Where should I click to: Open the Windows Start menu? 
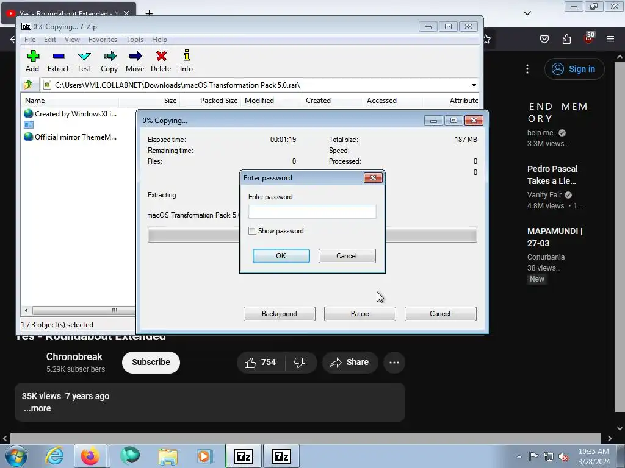point(16,456)
